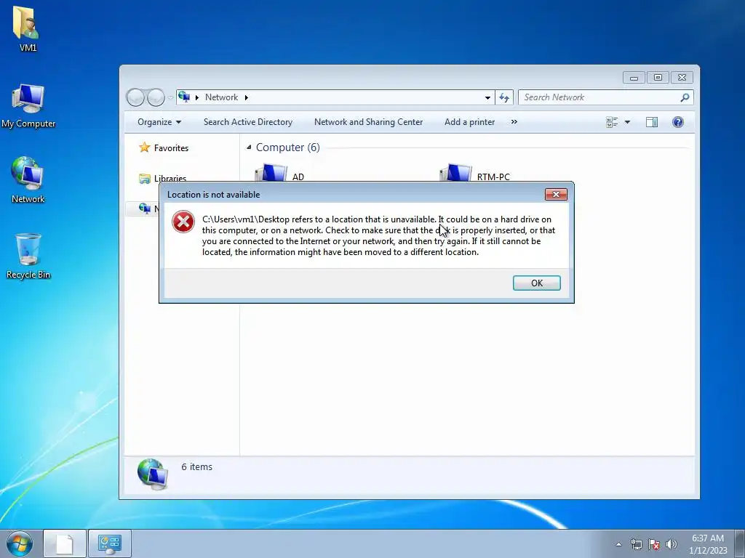This screenshot has height=558, width=745.
Task: Maximize the Network window
Action: pyautogui.click(x=658, y=77)
